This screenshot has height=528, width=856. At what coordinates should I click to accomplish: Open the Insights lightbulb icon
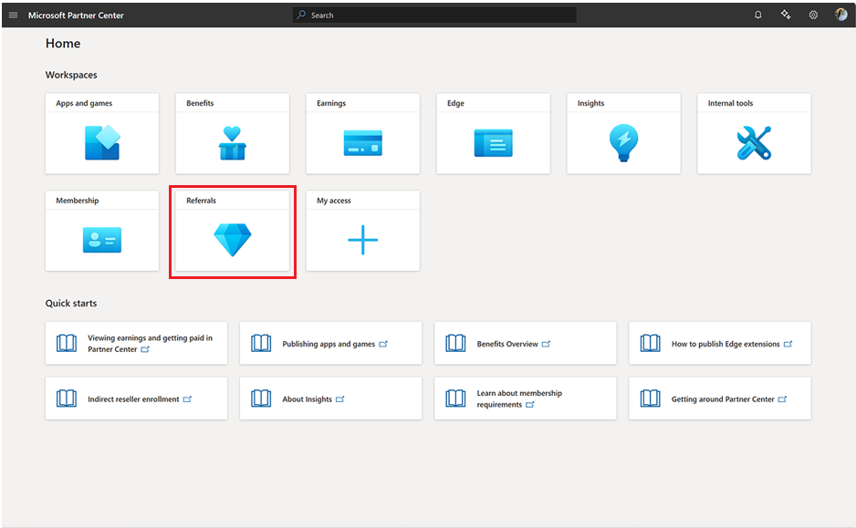[x=623, y=143]
